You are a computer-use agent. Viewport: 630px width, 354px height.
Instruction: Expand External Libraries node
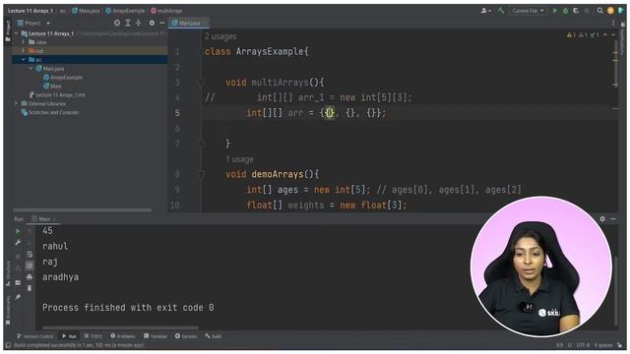16,103
